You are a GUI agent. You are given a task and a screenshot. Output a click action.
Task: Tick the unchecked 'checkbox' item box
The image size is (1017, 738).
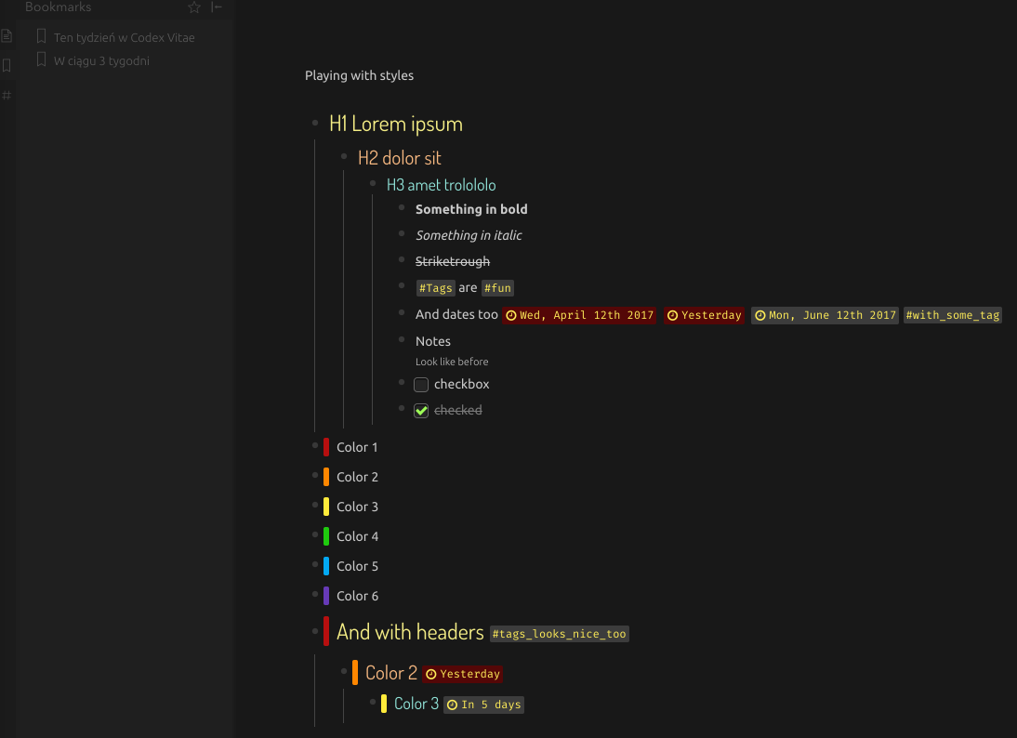coord(421,385)
